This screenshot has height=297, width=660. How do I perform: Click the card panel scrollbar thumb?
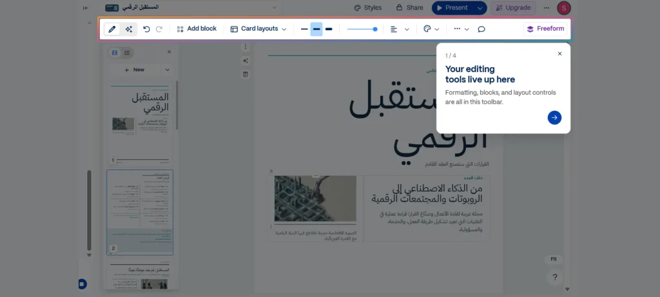pyautogui.click(x=177, y=106)
